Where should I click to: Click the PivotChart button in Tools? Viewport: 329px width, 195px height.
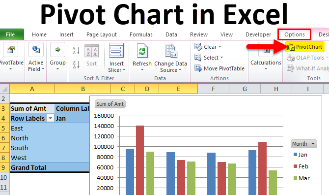point(305,47)
